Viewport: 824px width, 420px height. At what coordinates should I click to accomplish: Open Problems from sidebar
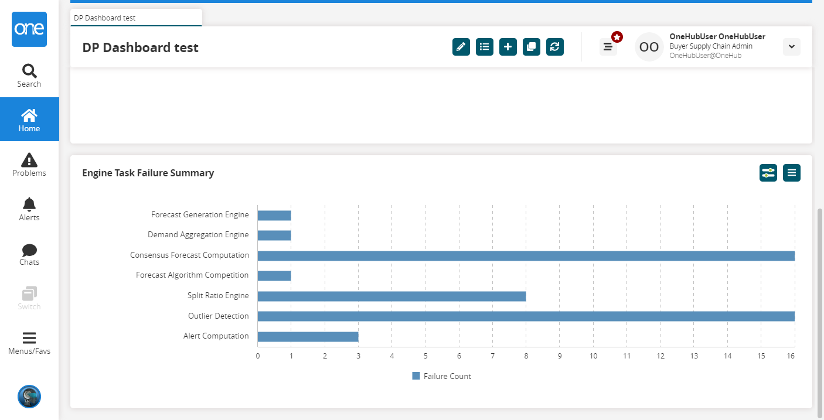[29, 165]
